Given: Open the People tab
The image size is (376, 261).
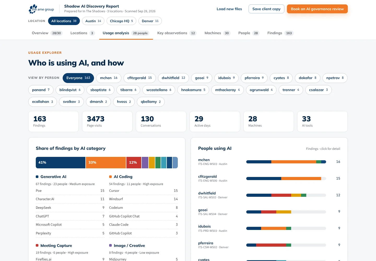Looking at the screenshot, I should [249, 33].
